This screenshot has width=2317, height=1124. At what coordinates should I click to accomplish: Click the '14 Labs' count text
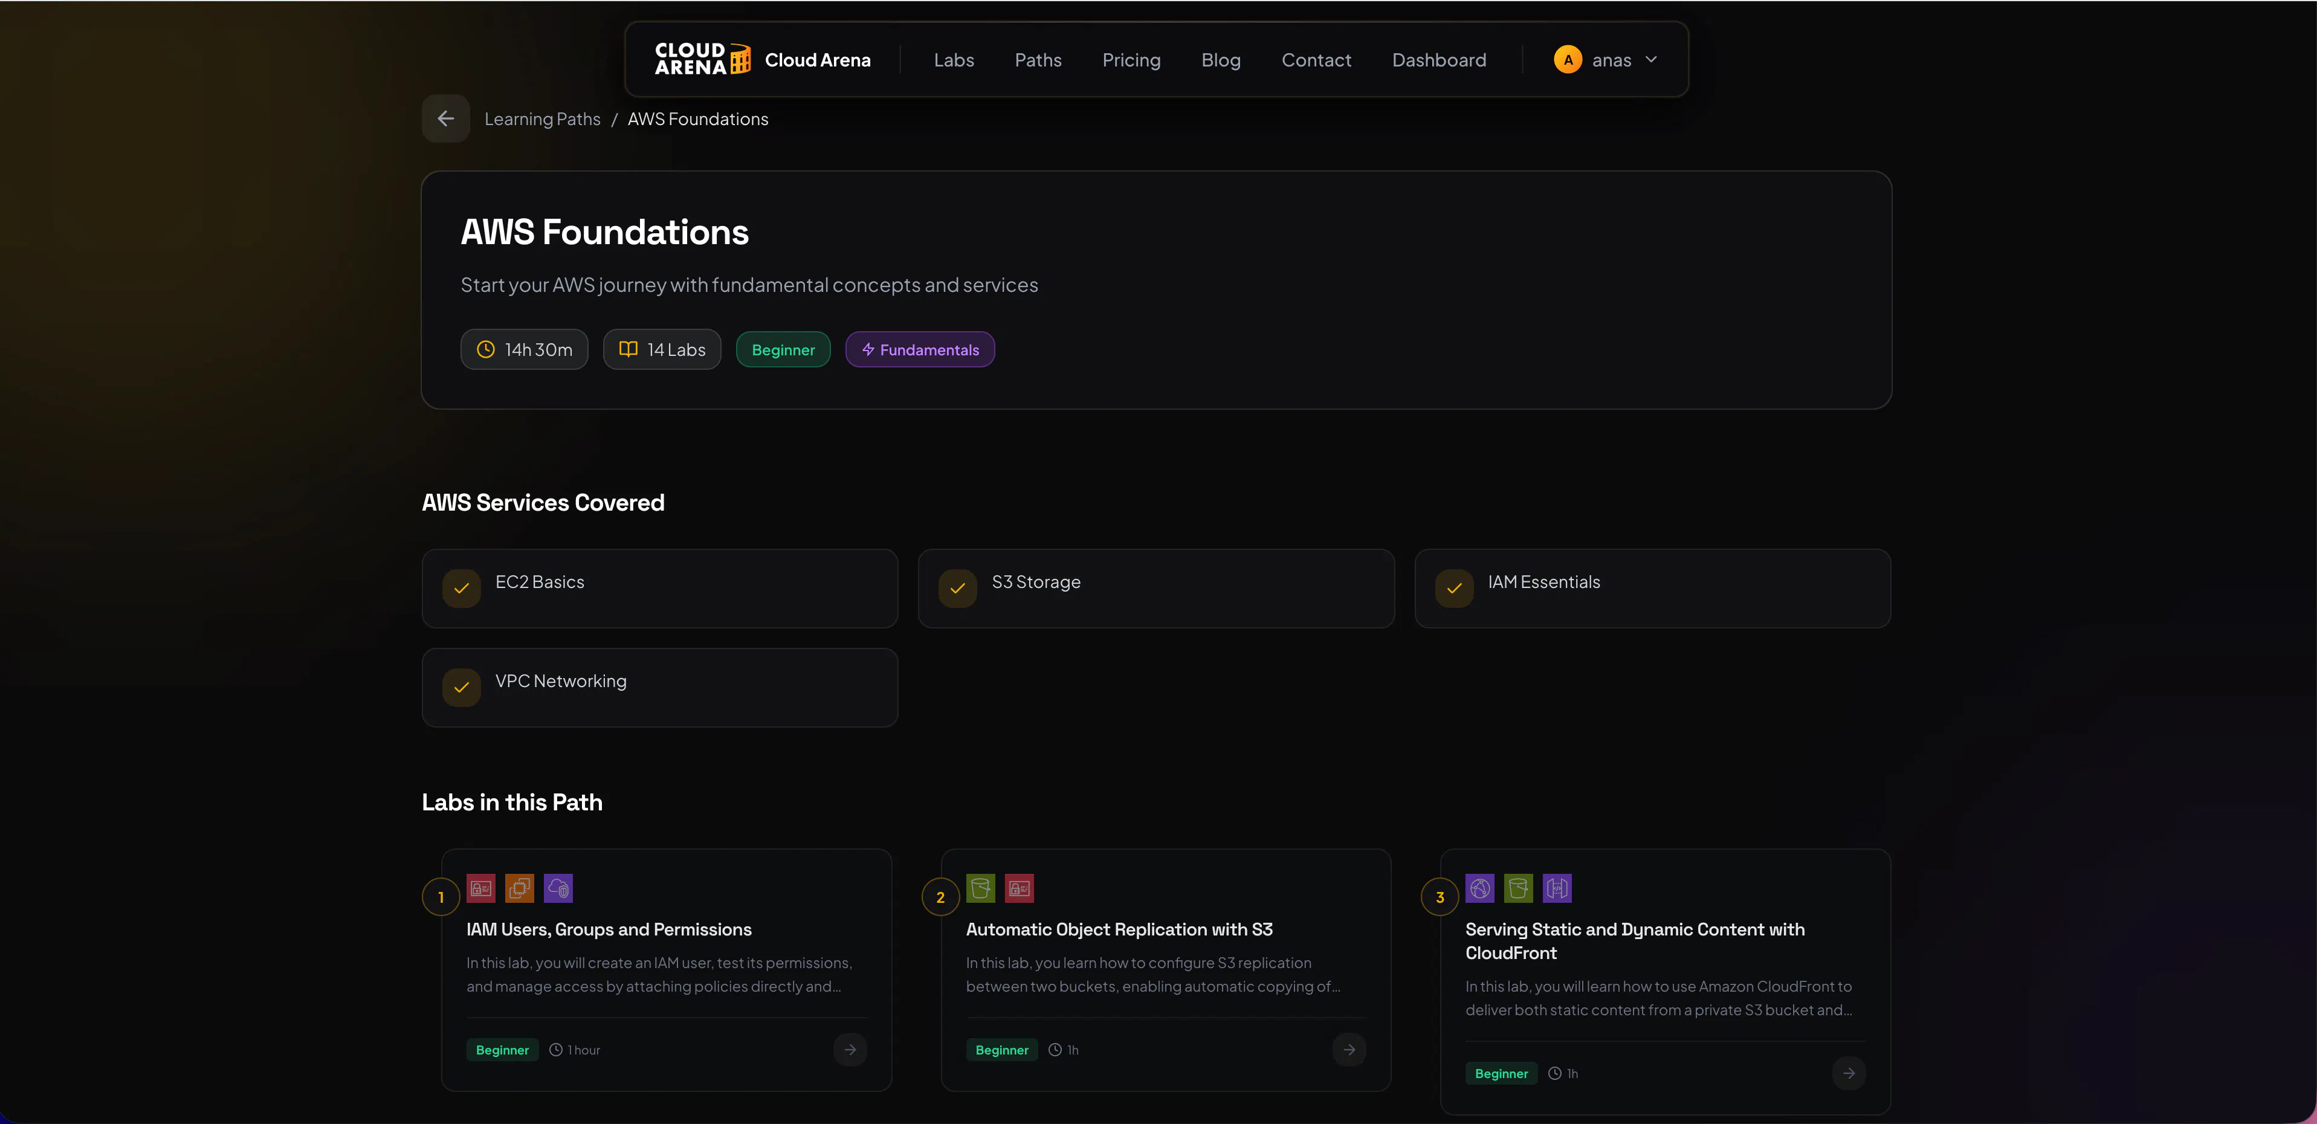(x=676, y=350)
